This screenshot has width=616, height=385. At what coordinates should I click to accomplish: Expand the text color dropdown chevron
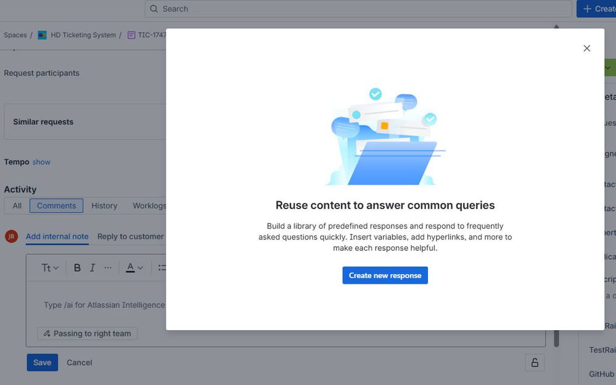click(x=140, y=267)
